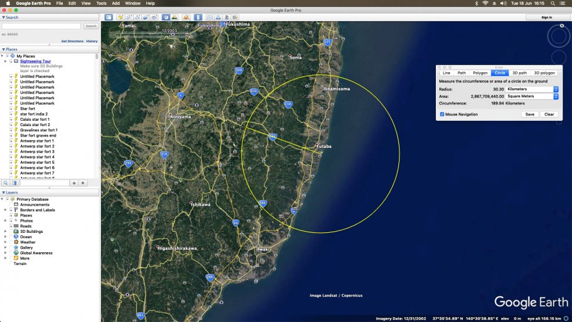Open the Tools menu

coord(101,4)
